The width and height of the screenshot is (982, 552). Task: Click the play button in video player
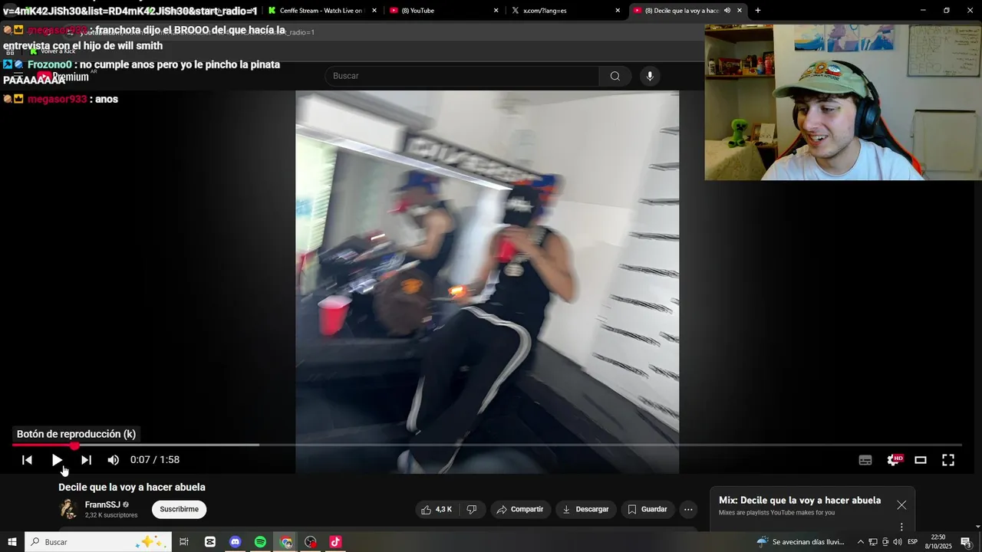pyautogui.click(x=57, y=460)
